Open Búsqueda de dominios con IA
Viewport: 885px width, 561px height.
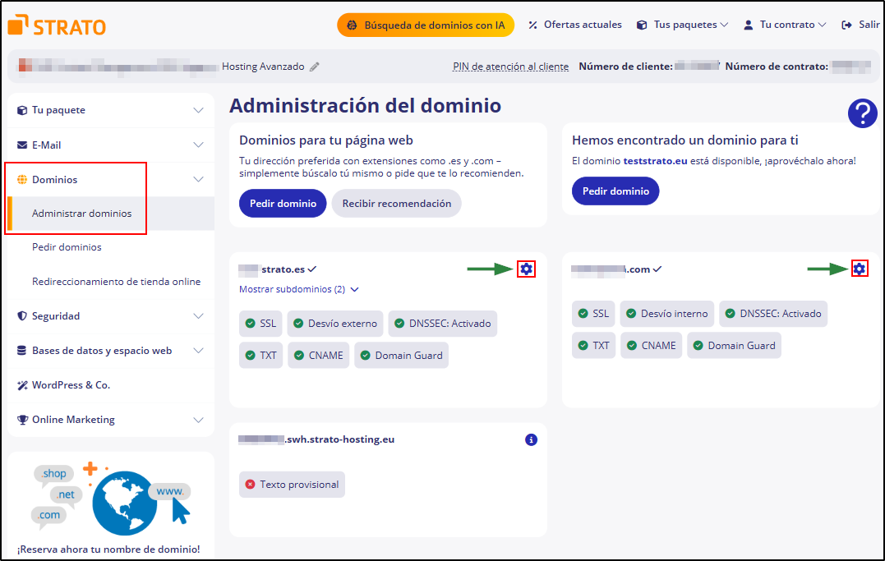[425, 25]
